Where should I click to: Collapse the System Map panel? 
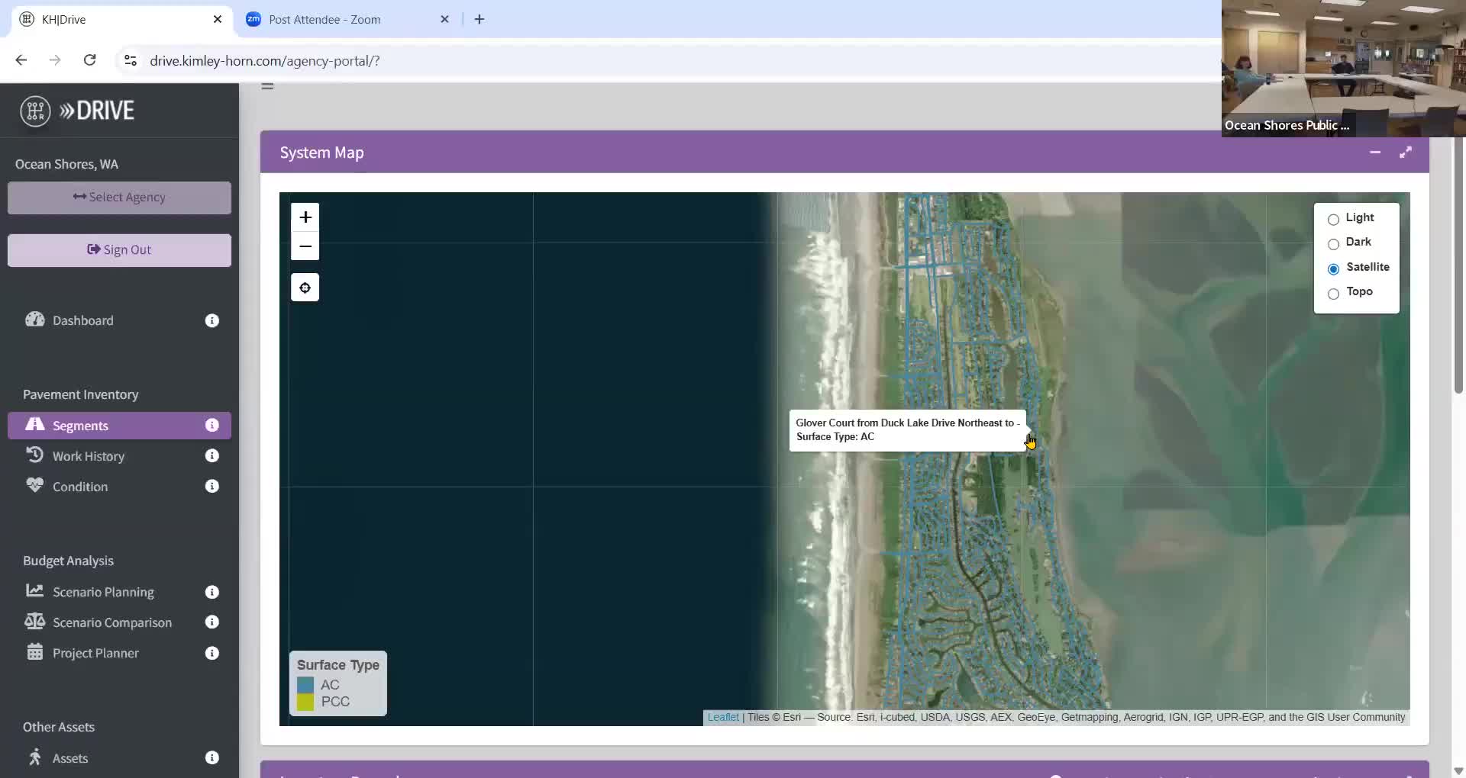[1375, 153]
